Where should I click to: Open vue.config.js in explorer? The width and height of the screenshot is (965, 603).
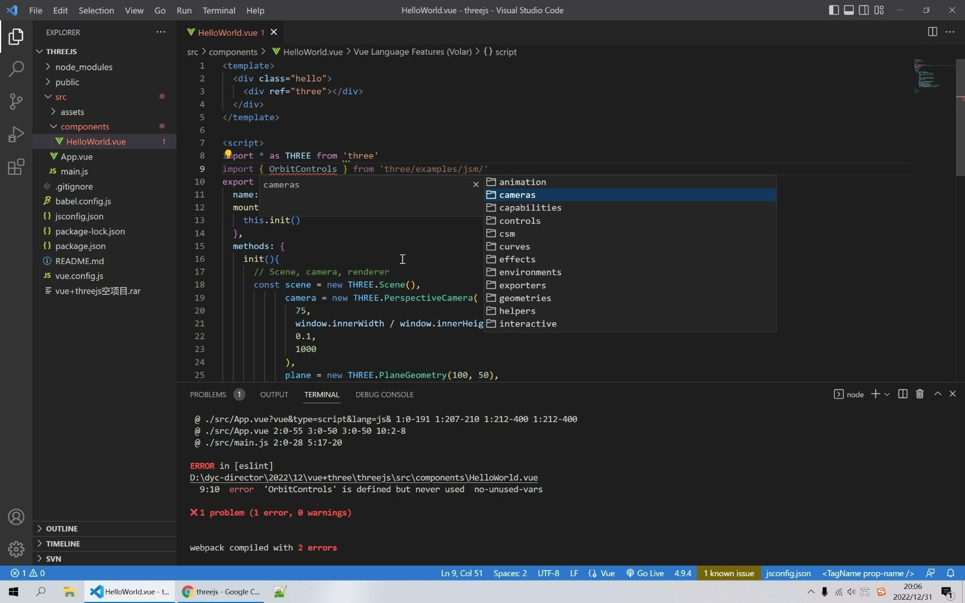[x=104, y=276]
